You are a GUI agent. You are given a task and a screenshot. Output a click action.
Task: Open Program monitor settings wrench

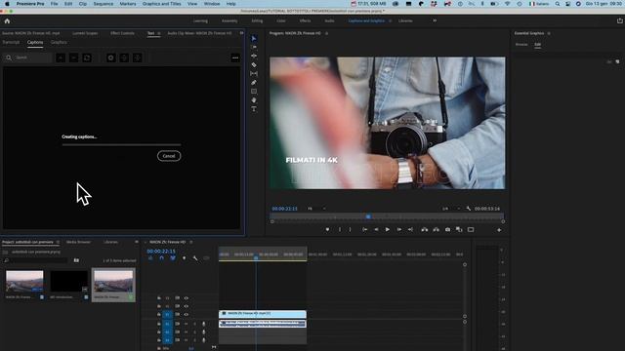[469, 209]
